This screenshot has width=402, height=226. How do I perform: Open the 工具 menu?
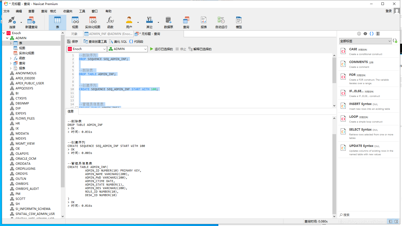[82, 11]
